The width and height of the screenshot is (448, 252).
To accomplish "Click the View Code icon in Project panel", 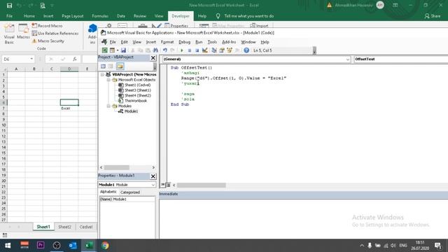I will pos(103,66).
